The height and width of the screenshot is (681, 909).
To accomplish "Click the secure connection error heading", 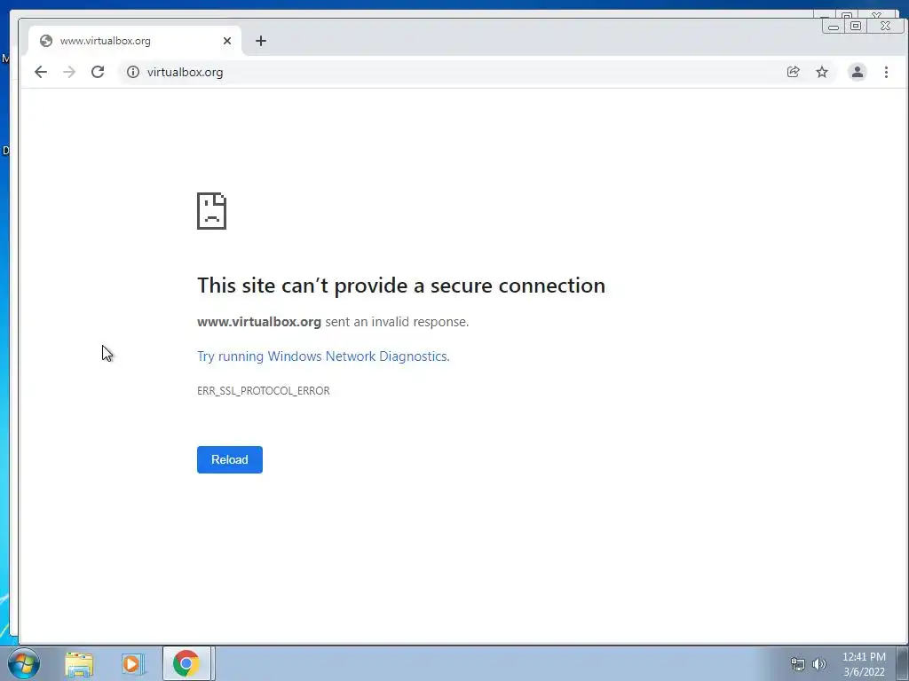I will pyautogui.click(x=401, y=286).
